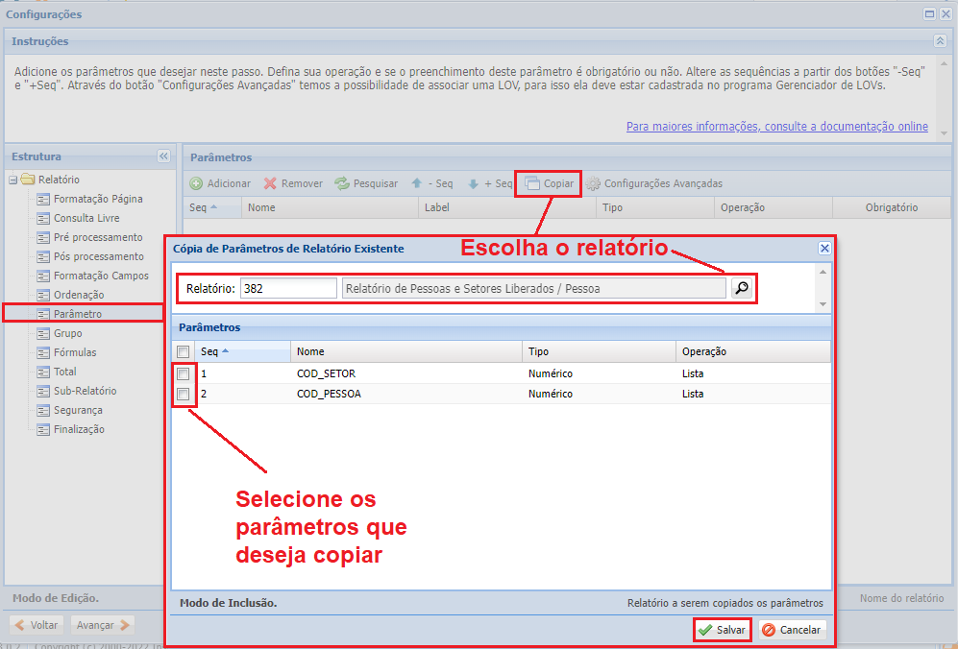The height and width of the screenshot is (649, 958).
Task: Move sequence up with the -Seq arrow icon
Action: (417, 183)
